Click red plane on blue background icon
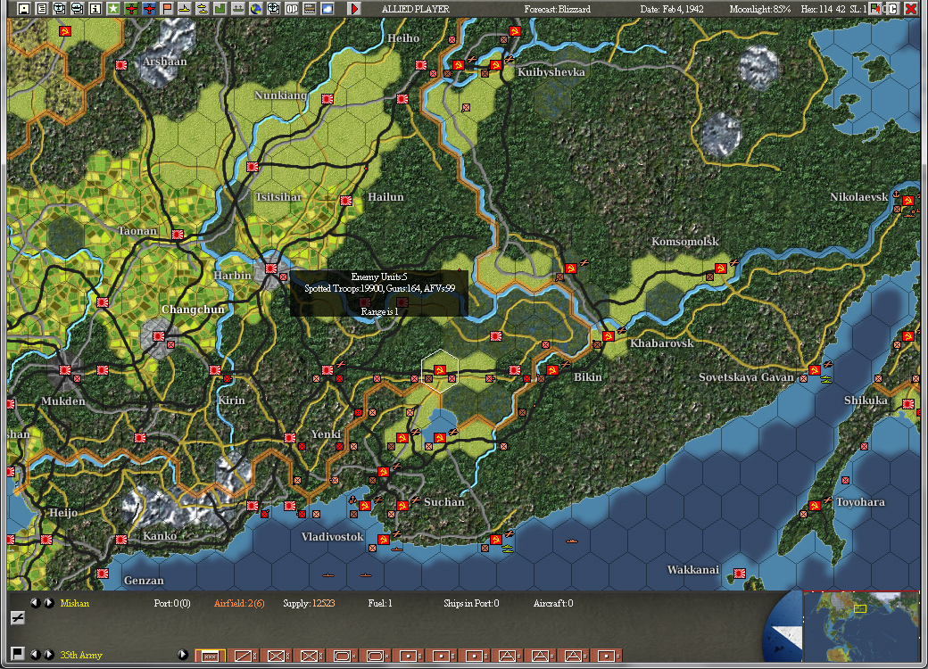The width and height of the screenshot is (928, 669). [148, 9]
